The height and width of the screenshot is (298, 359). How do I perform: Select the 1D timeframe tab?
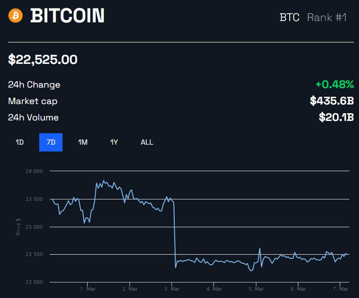click(x=19, y=142)
